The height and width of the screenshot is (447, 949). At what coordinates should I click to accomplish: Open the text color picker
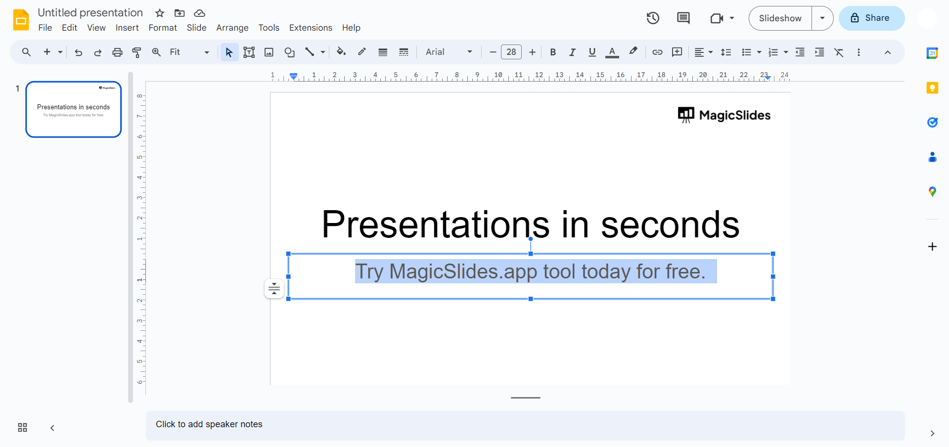point(612,52)
